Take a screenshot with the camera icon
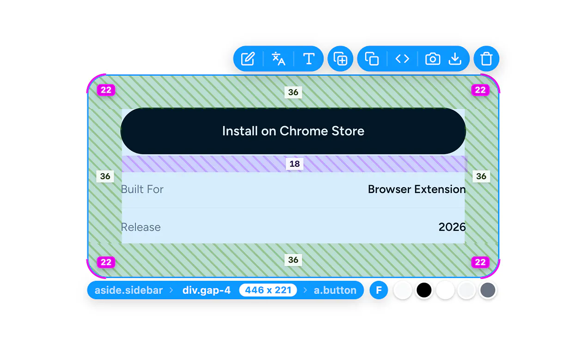This screenshot has width=587, height=351. coord(433,59)
